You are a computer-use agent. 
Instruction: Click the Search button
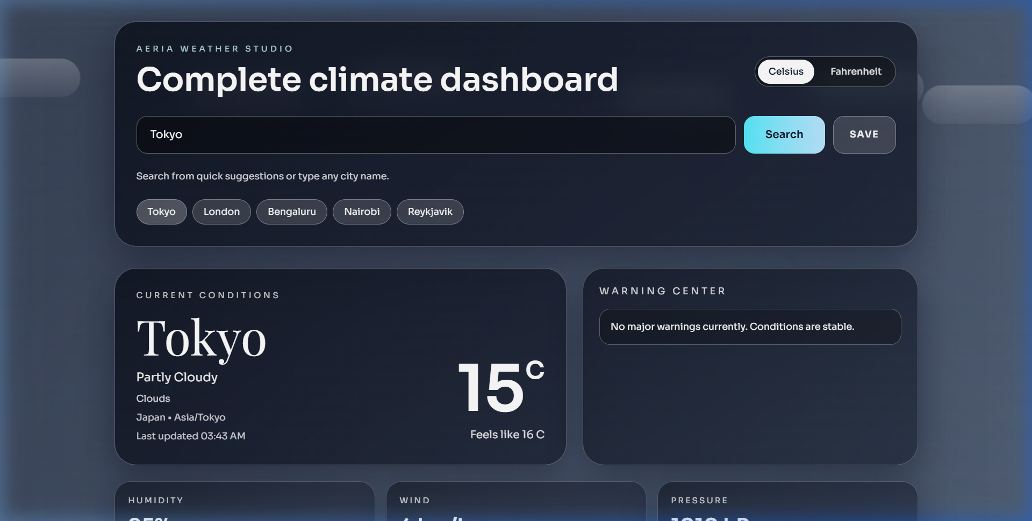(x=784, y=135)
